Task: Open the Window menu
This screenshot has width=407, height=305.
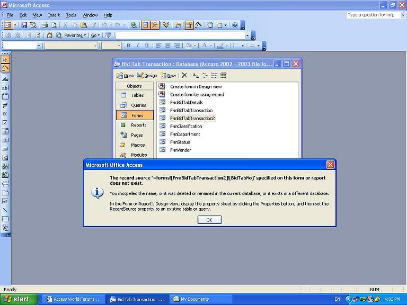Action: tap(90, 15)
